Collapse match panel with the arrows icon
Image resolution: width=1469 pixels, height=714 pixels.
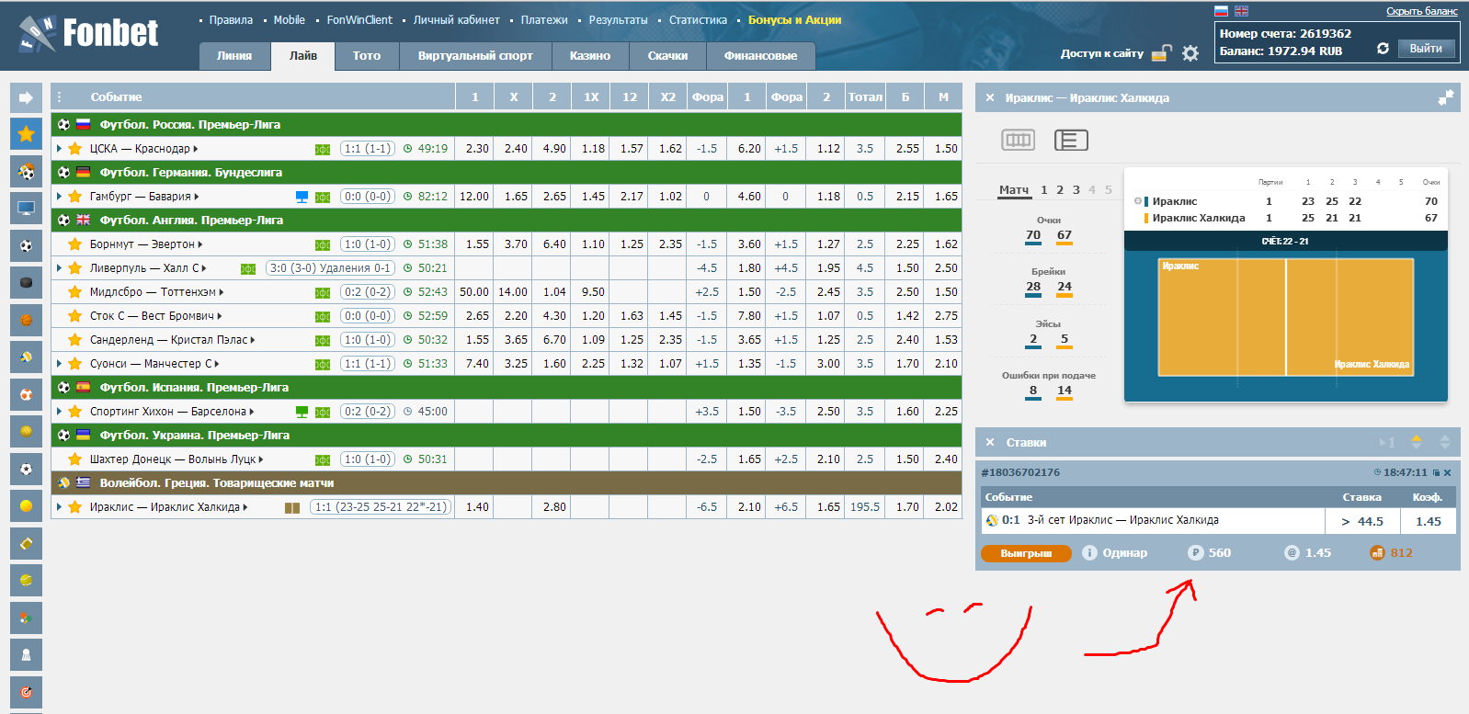pyautogui.click(x=1446, y=96)
